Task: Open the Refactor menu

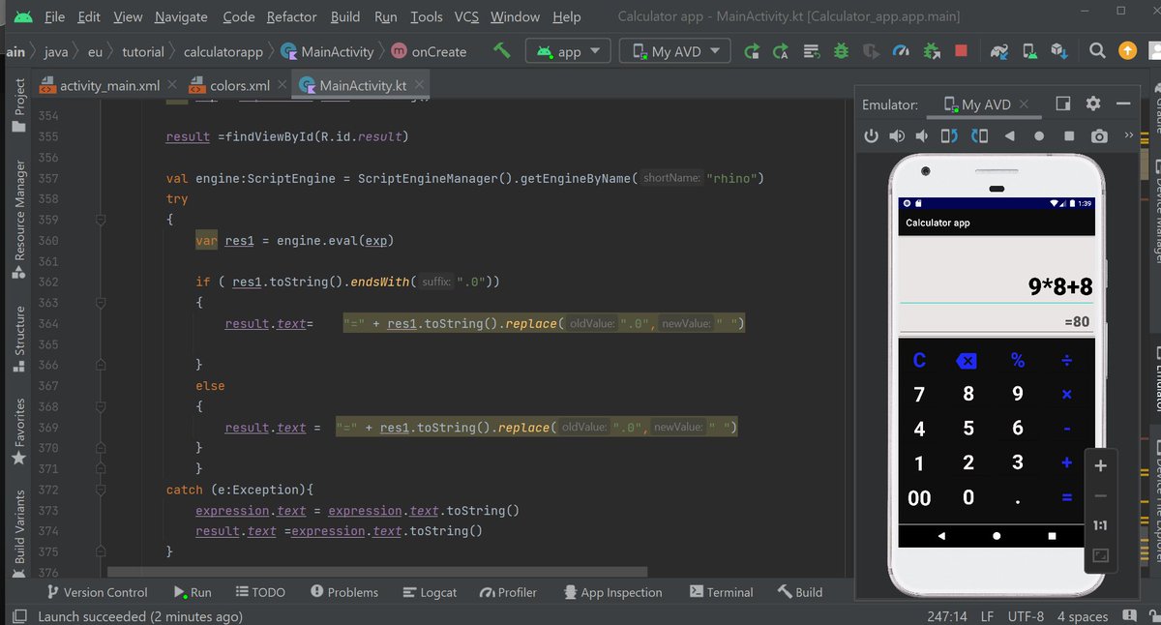Action: 291,16
